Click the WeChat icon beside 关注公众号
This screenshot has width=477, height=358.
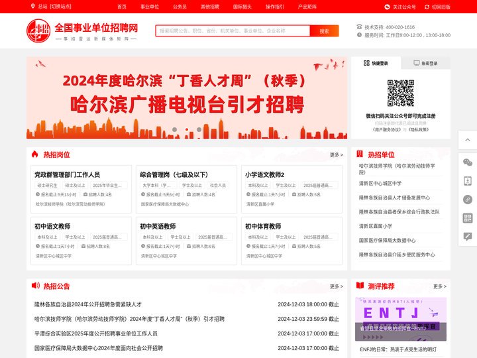coord(387,7)
